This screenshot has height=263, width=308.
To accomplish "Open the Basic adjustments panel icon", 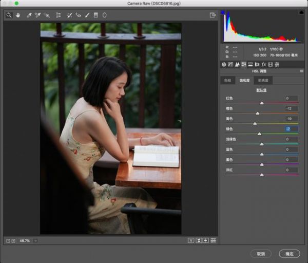I will coord(224,64).
